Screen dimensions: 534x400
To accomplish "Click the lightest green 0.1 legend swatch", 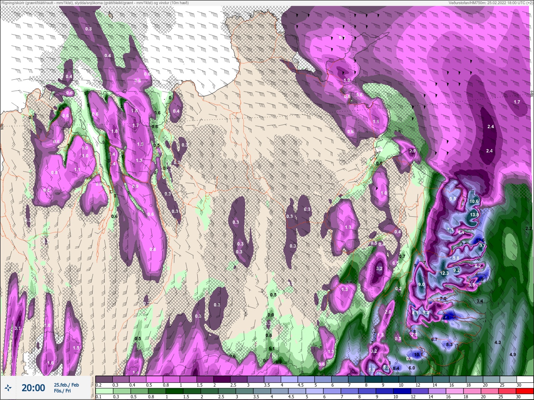I will point(104,391).
